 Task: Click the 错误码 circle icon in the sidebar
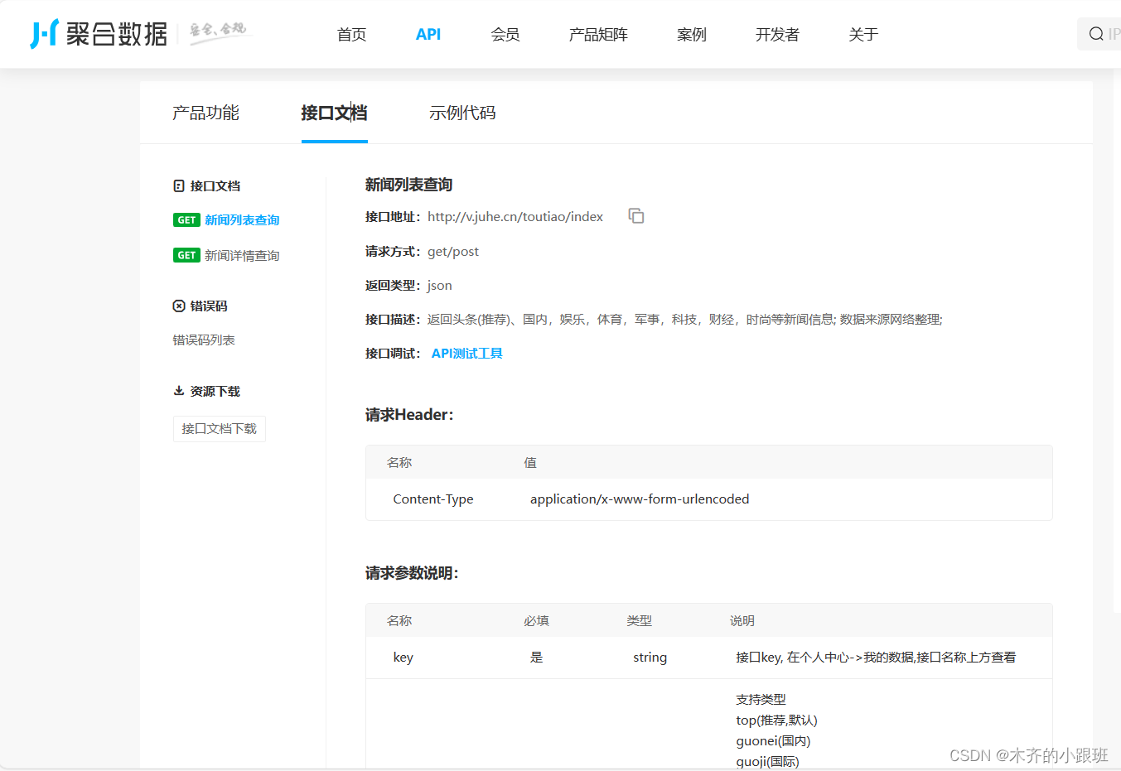[180, 305]
